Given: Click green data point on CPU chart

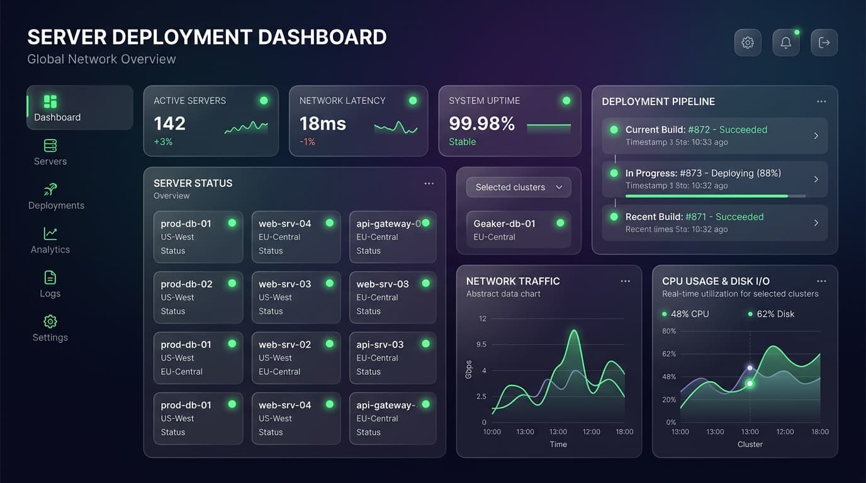Looking at the screenshot, I should tap(750, 383).
